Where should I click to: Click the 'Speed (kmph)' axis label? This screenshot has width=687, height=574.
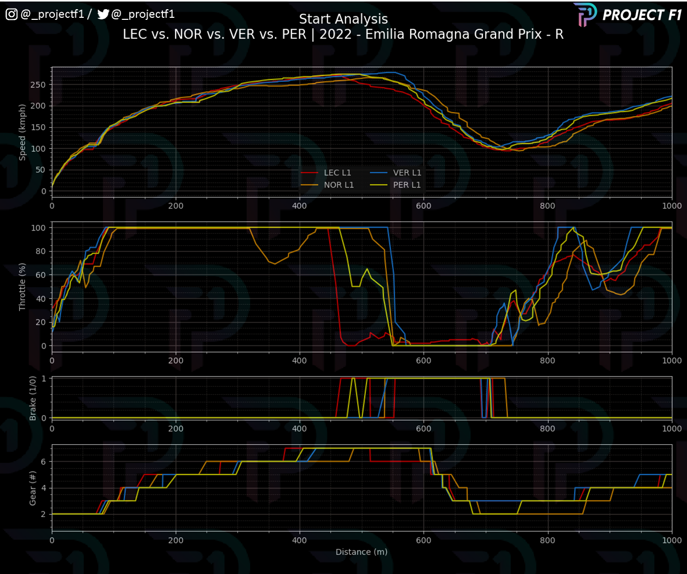tap(22, 132)
